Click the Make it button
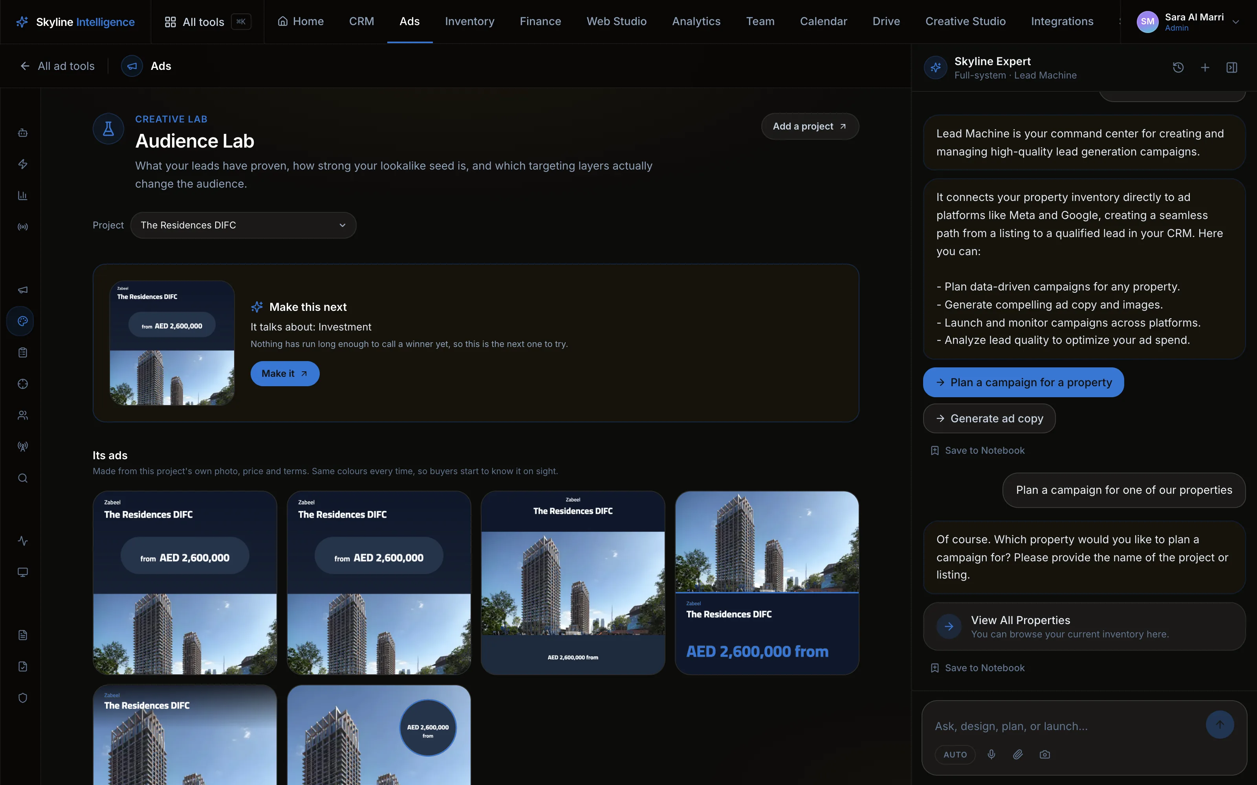 [285, 373]
